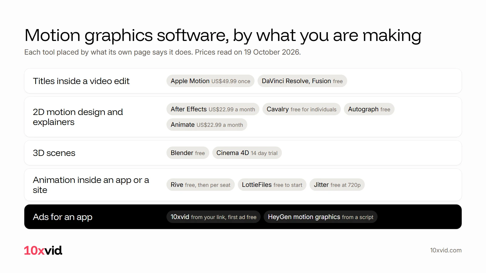Click the Jitter free at 720p chip
486x273 pixels.
coord(337,185)
